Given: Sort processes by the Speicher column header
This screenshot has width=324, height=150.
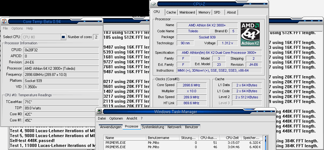Looking at the screenshot, I should pos(252,138).
